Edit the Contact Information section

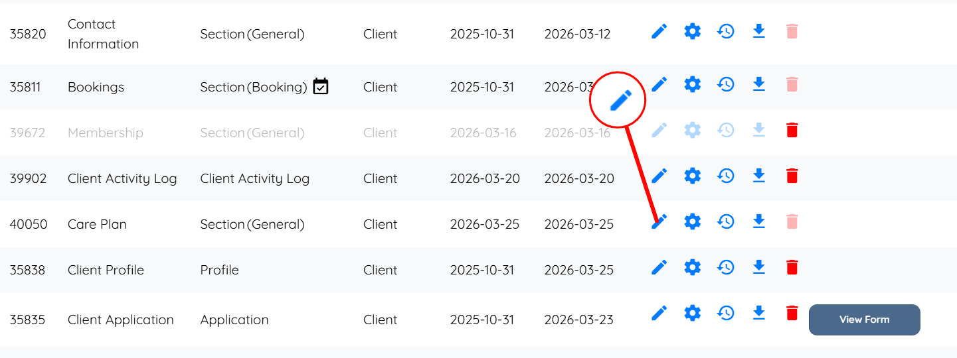click(659, 31)
